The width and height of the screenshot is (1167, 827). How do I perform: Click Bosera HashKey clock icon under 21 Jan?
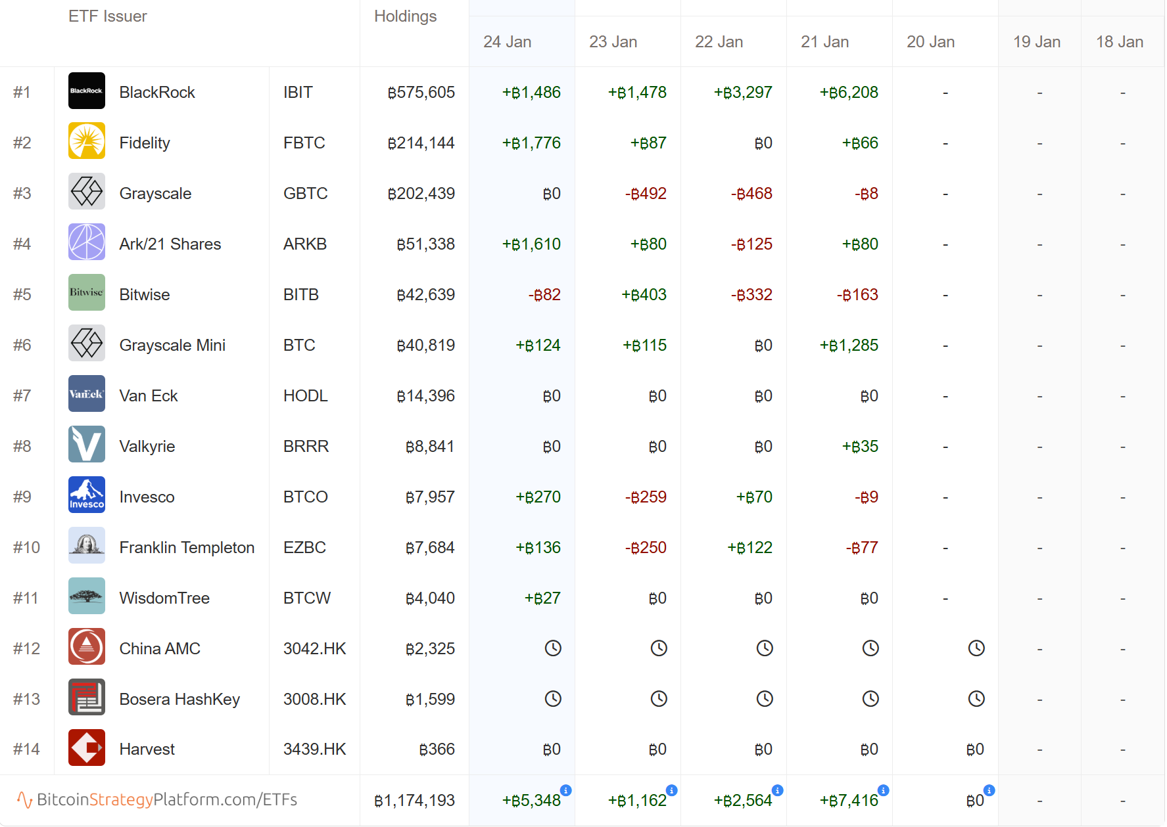point(870,698)
